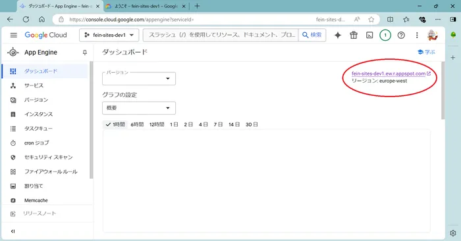Open the Google Cloud navigation hamburger menu
Screen dimensions: 461x241
tap(14, 35)
